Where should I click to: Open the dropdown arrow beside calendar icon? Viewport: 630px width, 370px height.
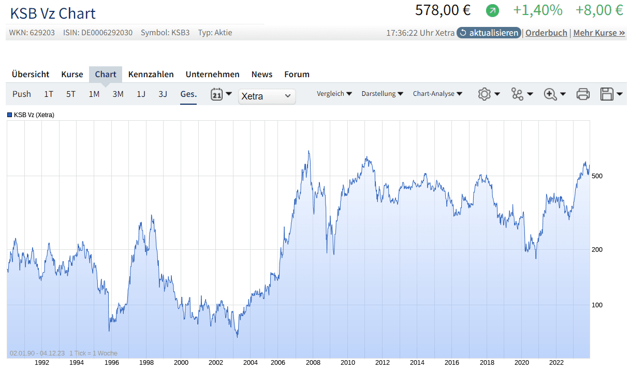pyautogui.click(x=229, y=94)
